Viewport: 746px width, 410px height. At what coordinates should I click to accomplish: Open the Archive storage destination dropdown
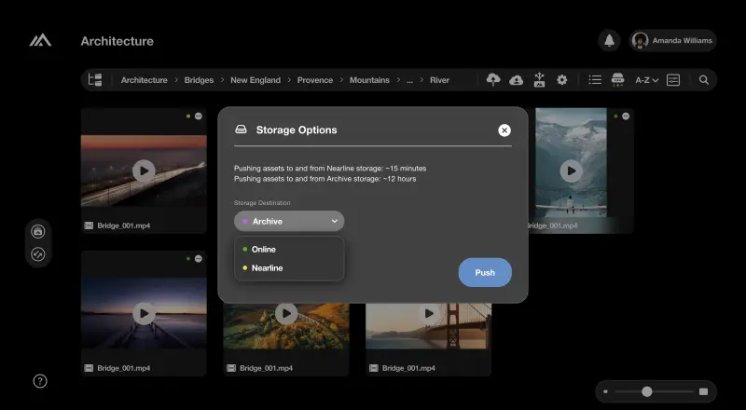[x=289, y=222]
